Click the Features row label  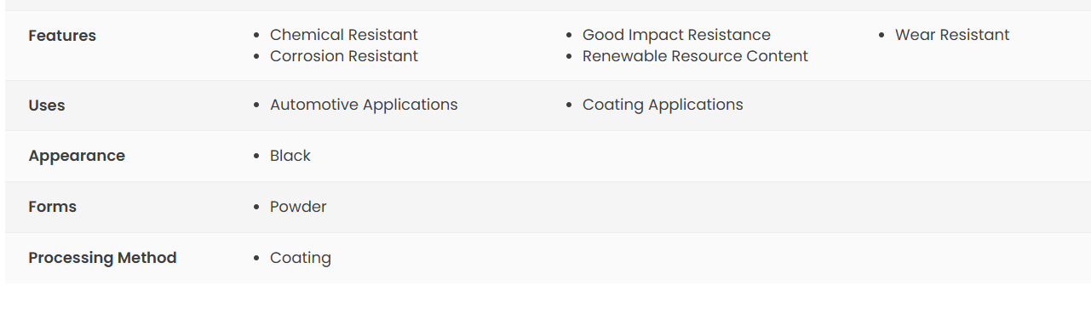(x=62, y=36)
